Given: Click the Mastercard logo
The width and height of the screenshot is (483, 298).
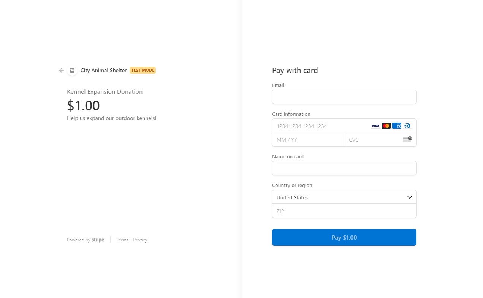Looking at the screenshot, I should (386, 126).
